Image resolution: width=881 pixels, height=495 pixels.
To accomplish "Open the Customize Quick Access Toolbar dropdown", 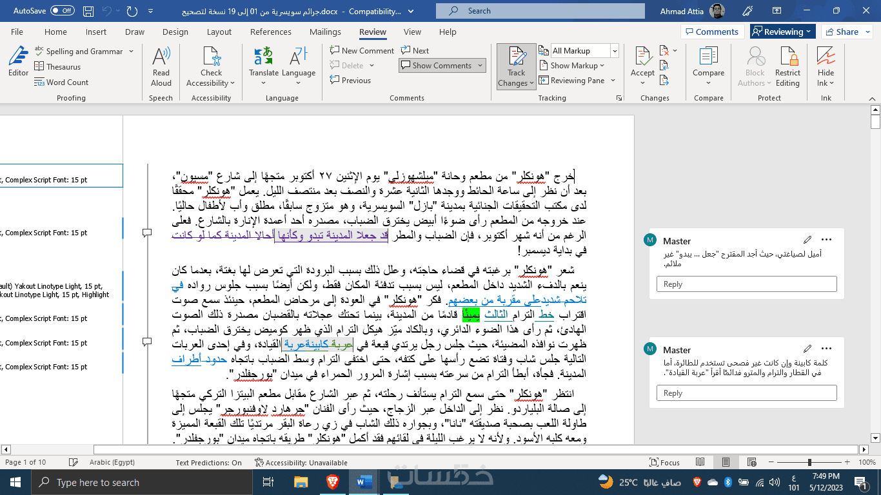I will coord(150,11).
